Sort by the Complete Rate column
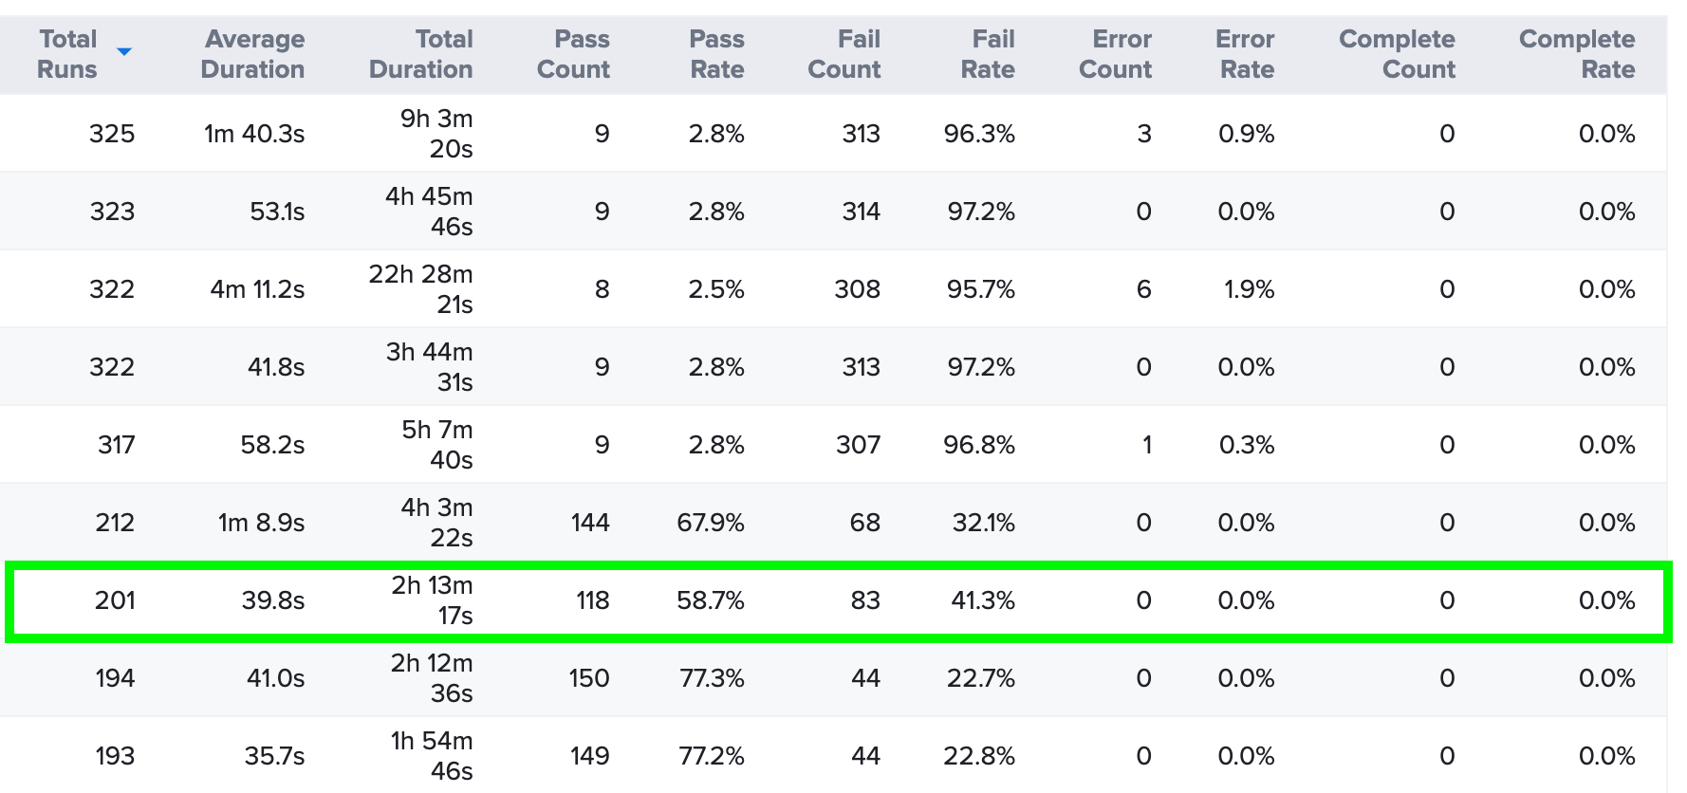The image size is (1687, 793). (1576, 54)
